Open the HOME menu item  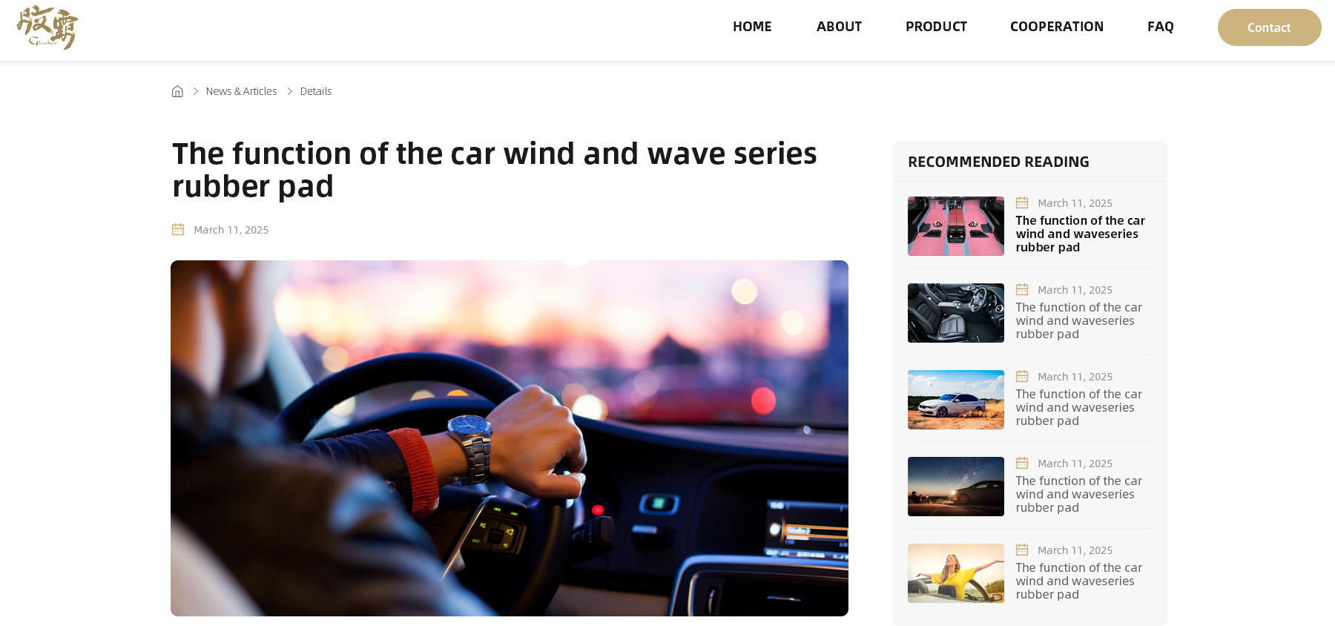point(752,27)
